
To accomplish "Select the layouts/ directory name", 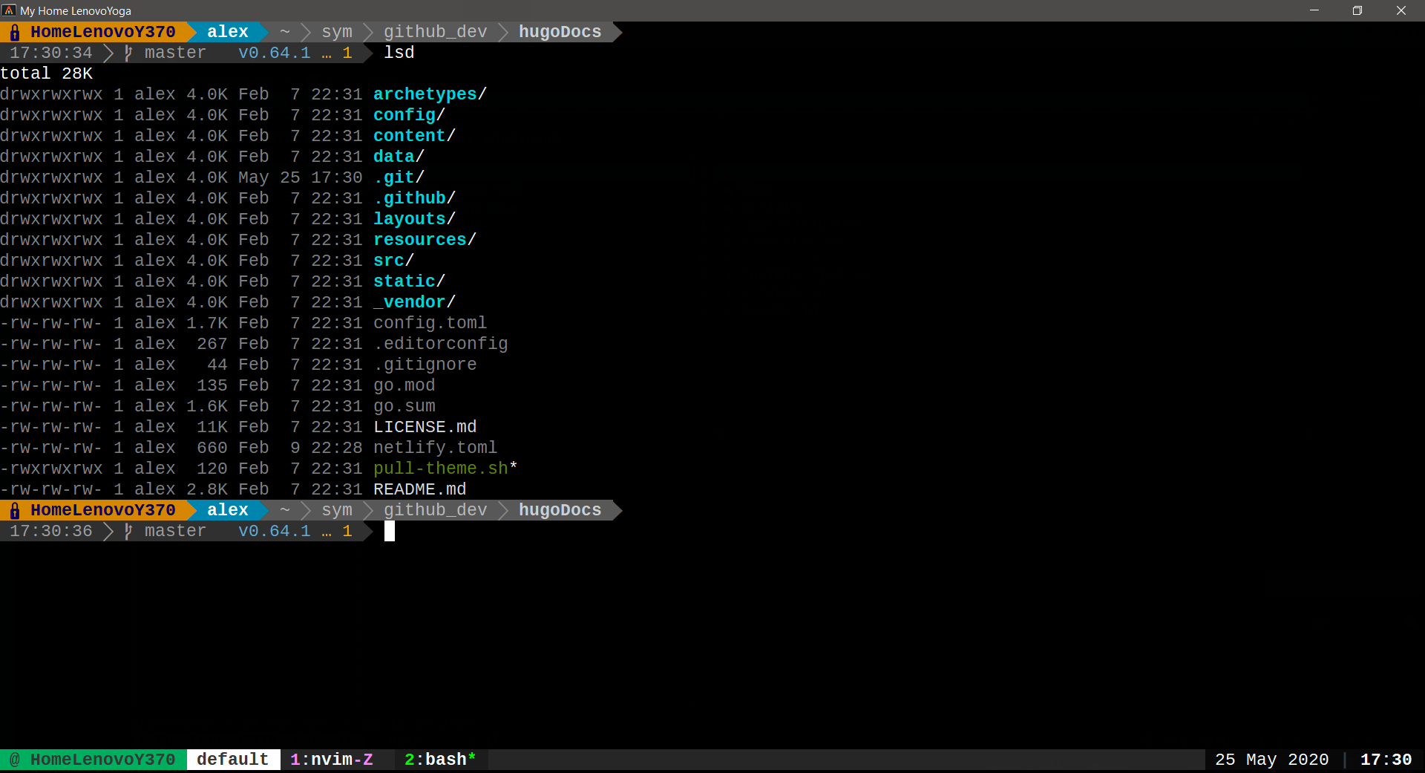I will pyautogui.click(x=414, y=219).
